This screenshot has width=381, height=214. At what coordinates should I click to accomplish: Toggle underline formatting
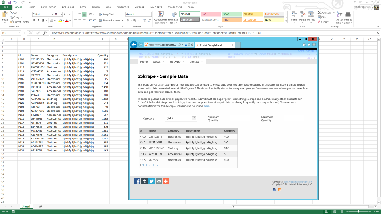43,21
